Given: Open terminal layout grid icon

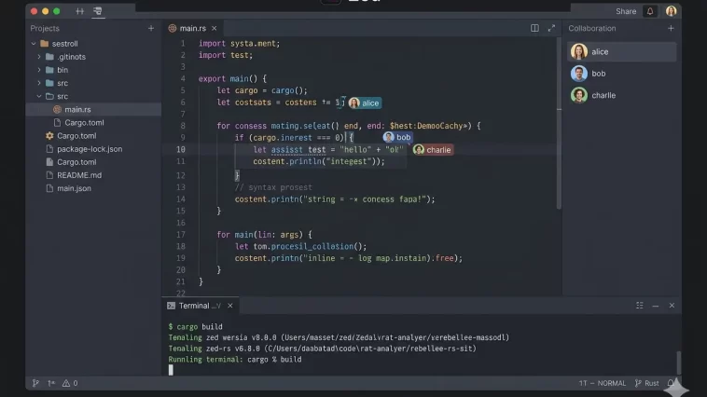Looking at the screenshot, I should 639,306.
